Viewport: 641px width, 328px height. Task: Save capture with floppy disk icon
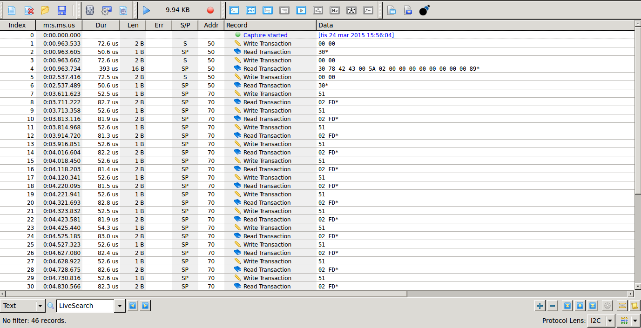coord(61,10)
